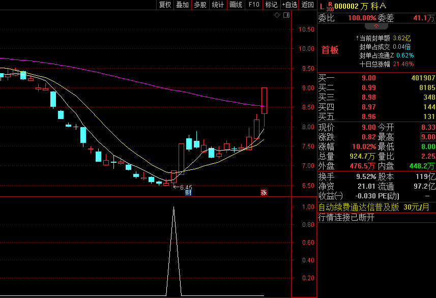Click the 现价 9.00 value
Screen dimensions: 436x298
tap(369, 127)
